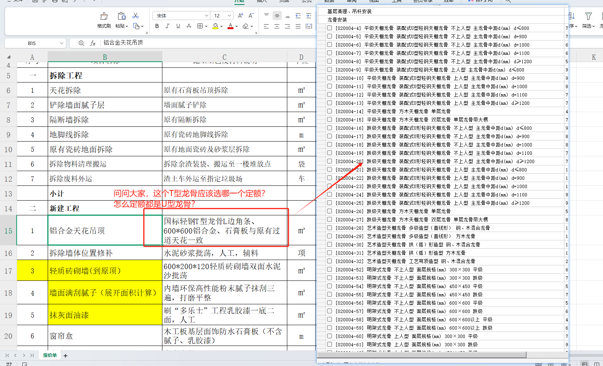Open the font color dropdown arrow

click(237, 26)
